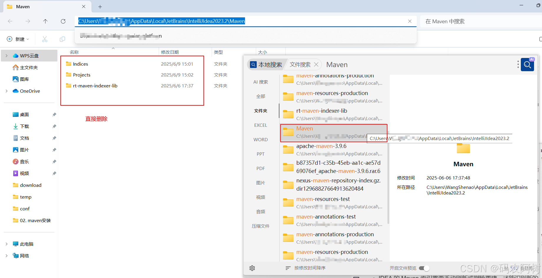Filter results by EXCEL
Image resolution: width=542 pixels, height=278 pixels.
tap(261, 125)
